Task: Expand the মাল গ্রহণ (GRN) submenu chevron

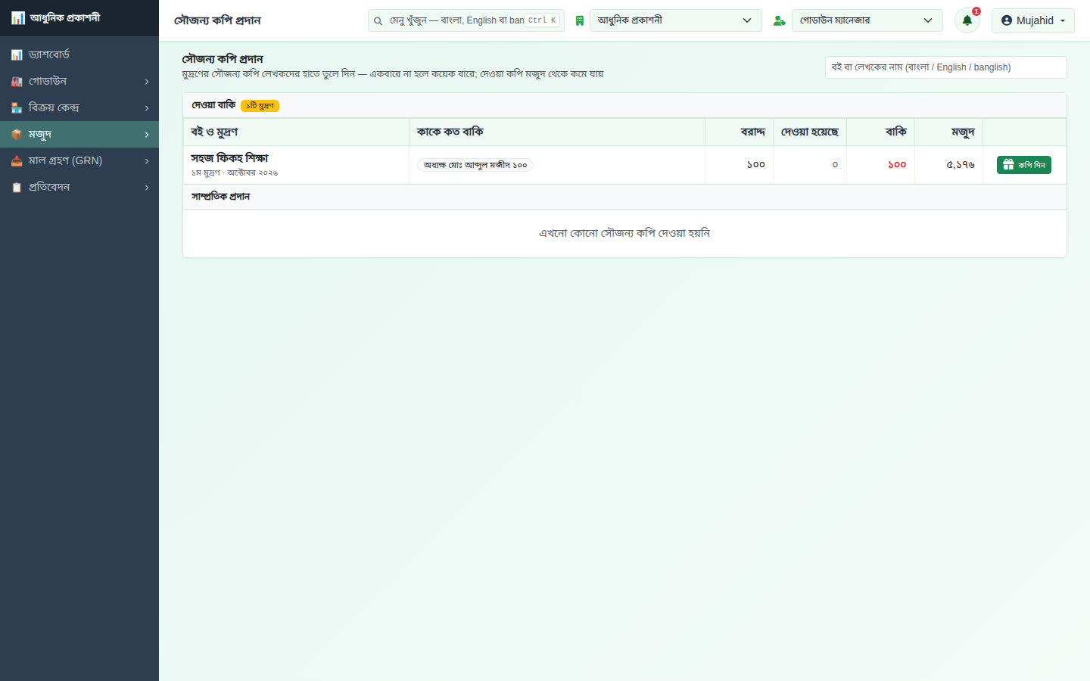Action: click(147, 161)
